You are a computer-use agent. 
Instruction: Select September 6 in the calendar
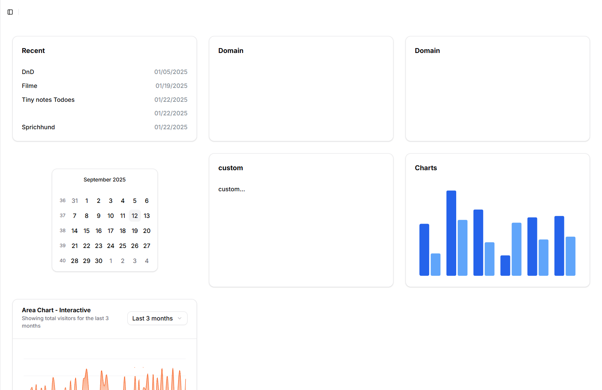point(147,201)
